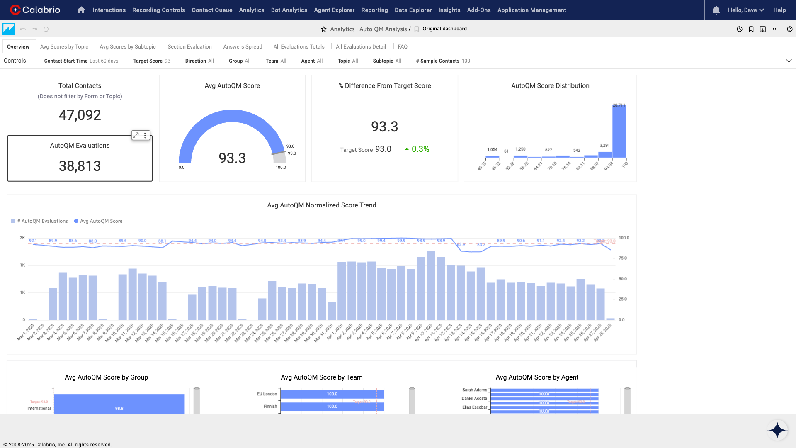Screen dimensions: 796x448
Task: Click the export download icon
Action: [762, 29]
